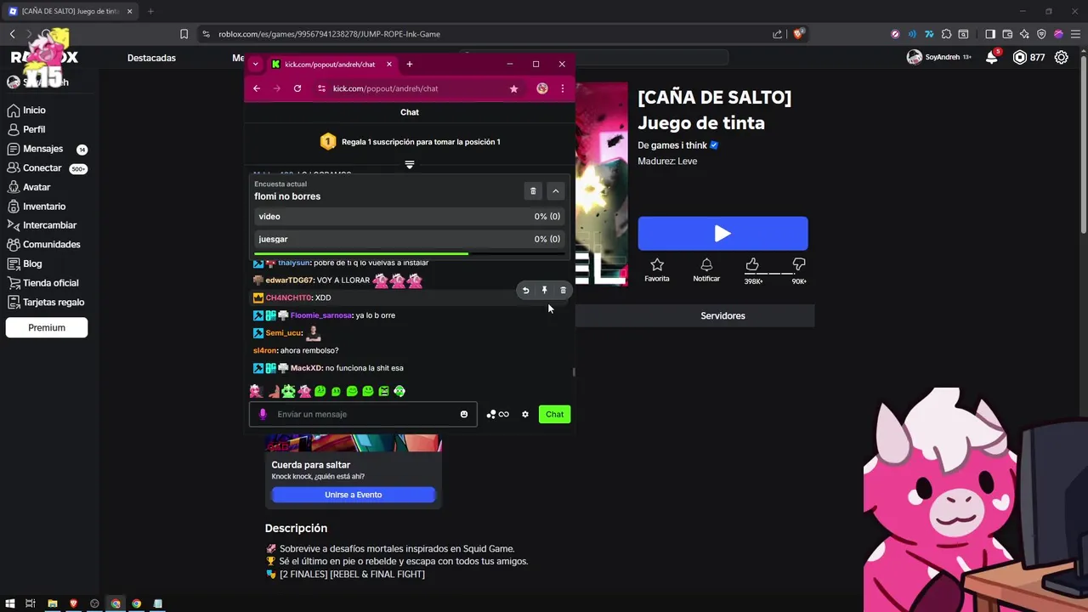The height and width of the screenshot is (612, 1088).
Task: Close the kick.com/popout/andreh/chat tab
Action: [x=389, y=65]
